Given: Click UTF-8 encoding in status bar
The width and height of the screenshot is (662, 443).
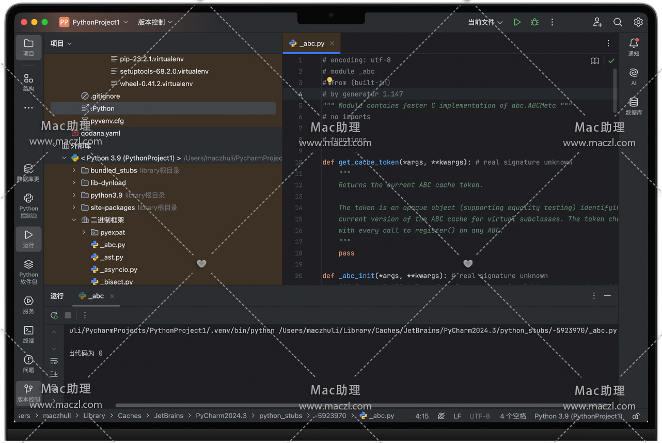Looking at the screenshot, I should pyautogui.click(x=479, y=416).
